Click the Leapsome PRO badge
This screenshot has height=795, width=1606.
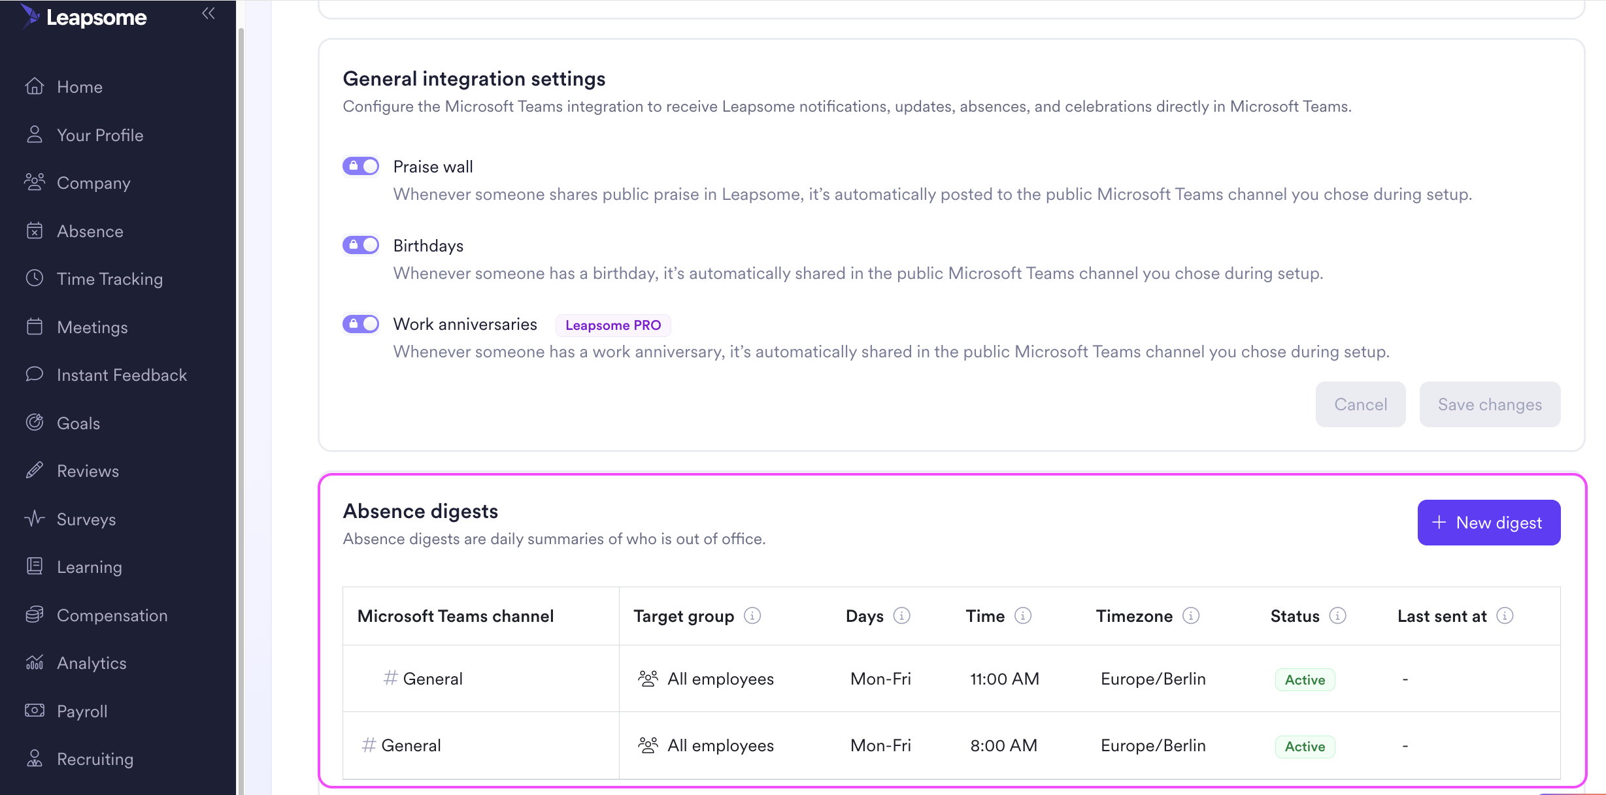612,325
